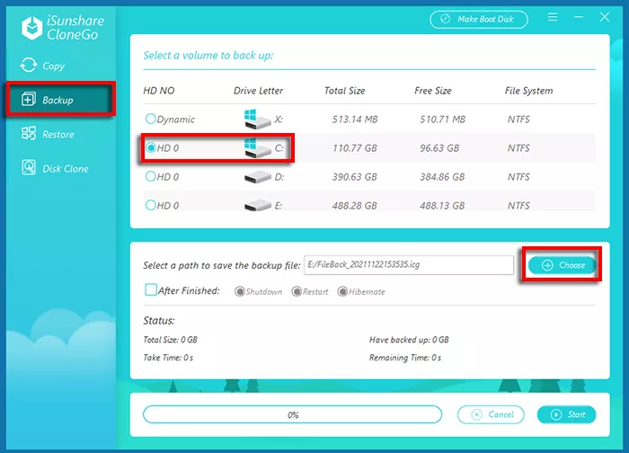This screenshot has height=453, width=629.
Task: Click the Total Size column header
Action: pyautogui.click(x=344, y=91)
